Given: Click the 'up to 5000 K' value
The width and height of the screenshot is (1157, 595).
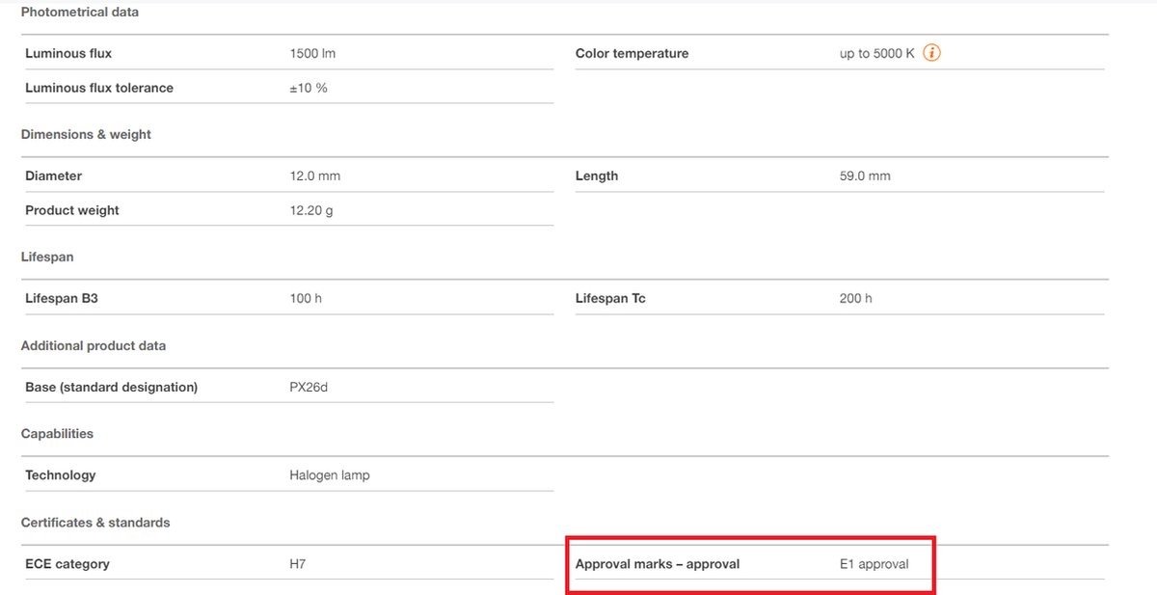Looking at the screenshot, I should pyautogui.click(x=877, y=54).
